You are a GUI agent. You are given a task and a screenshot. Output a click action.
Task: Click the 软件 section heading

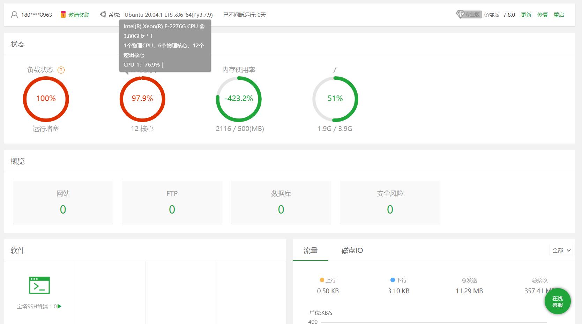[18, 250]
